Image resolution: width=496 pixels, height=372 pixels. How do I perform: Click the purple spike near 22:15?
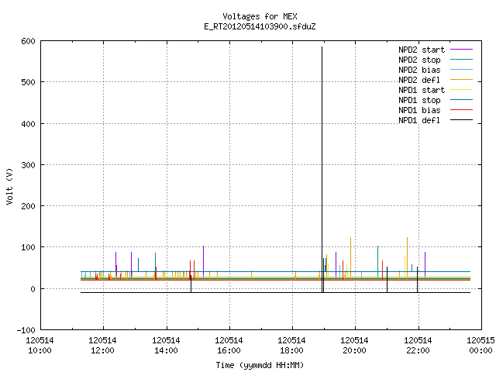pyautogui.click(x=425, y=264)
